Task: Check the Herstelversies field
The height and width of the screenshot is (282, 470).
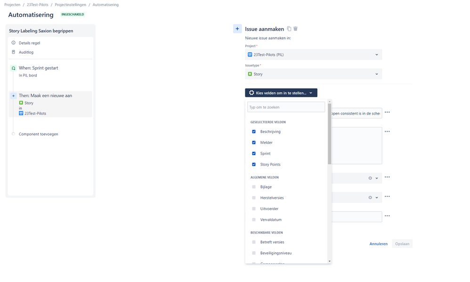Action: pos(254,198)
